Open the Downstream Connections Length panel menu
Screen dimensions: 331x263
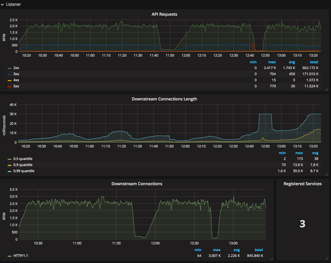[x=164, y=99]
